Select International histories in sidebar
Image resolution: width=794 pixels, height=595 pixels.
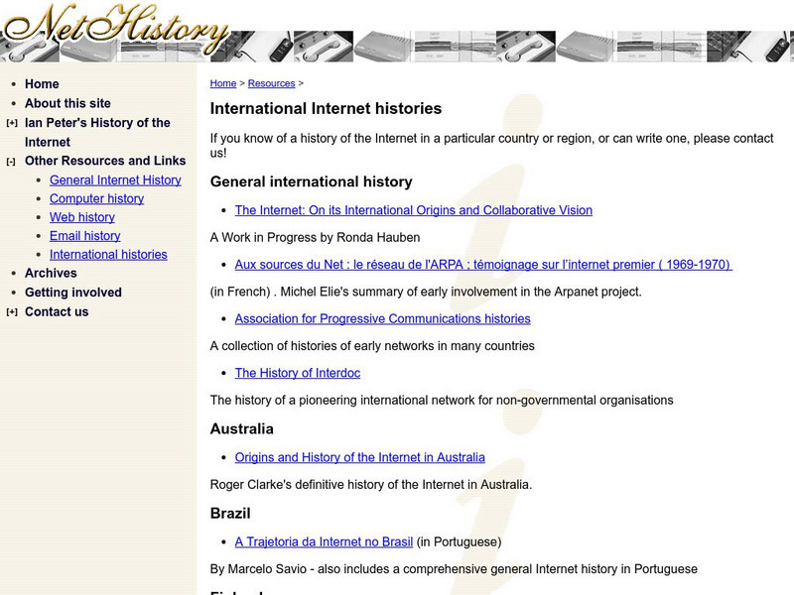tap(108, 255)
